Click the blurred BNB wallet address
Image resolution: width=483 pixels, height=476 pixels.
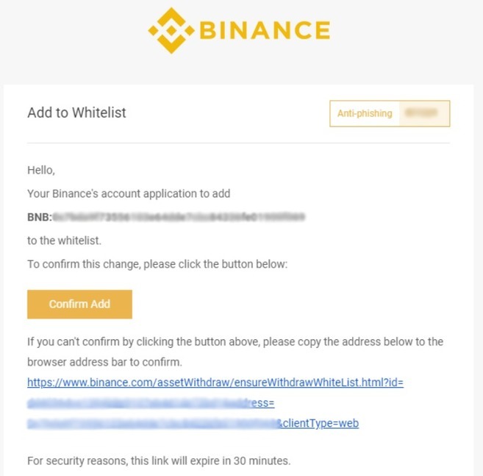click(179, 217)
